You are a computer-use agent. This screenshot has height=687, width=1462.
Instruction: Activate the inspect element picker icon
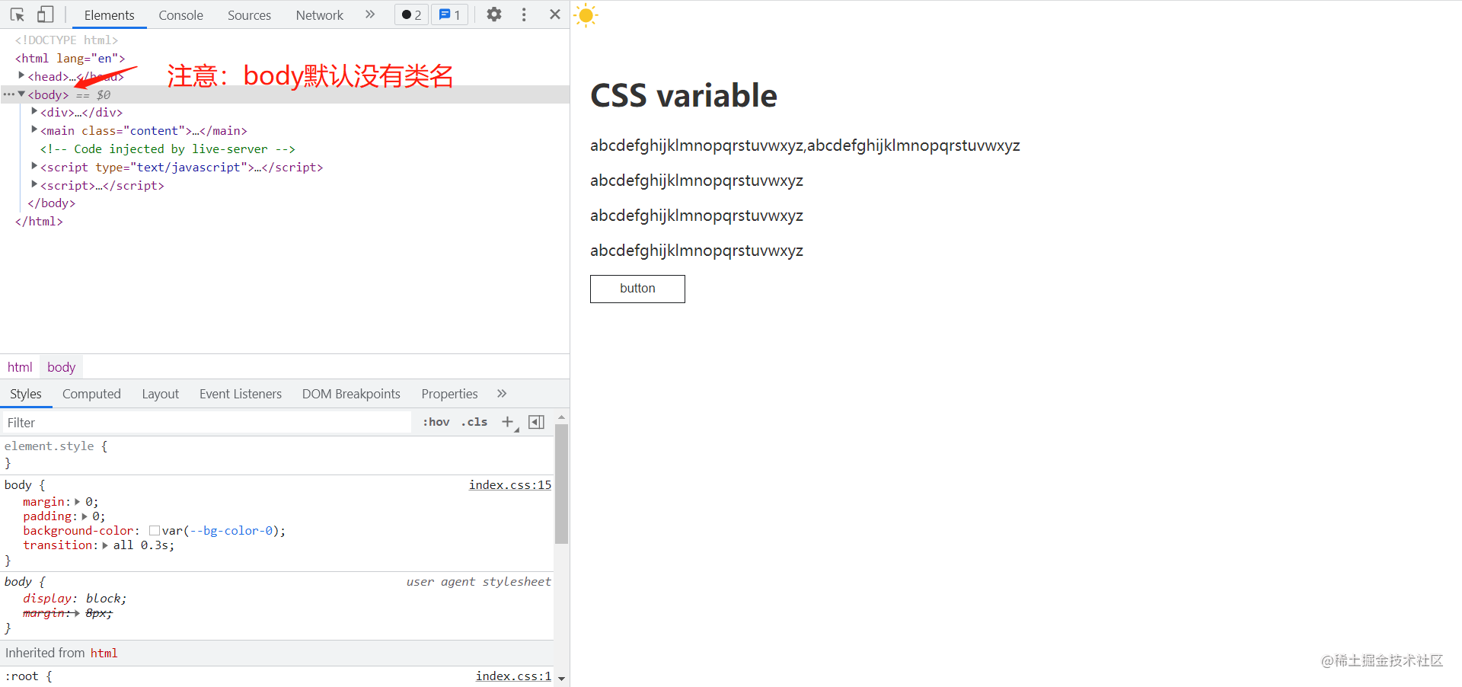point(18,14)
